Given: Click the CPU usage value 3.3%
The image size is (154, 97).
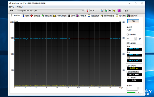Looking at the screenshot, I should tap(134, 80).
